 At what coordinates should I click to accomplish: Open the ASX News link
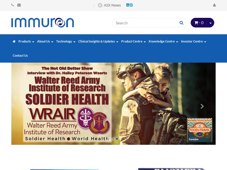pos(112,5)
